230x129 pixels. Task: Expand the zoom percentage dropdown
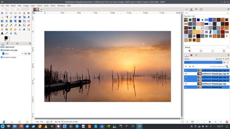pyautogui.click(x=62, y=122)
